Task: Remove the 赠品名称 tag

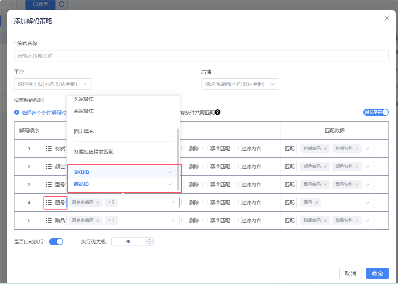Action: click(x=357, y=220)
